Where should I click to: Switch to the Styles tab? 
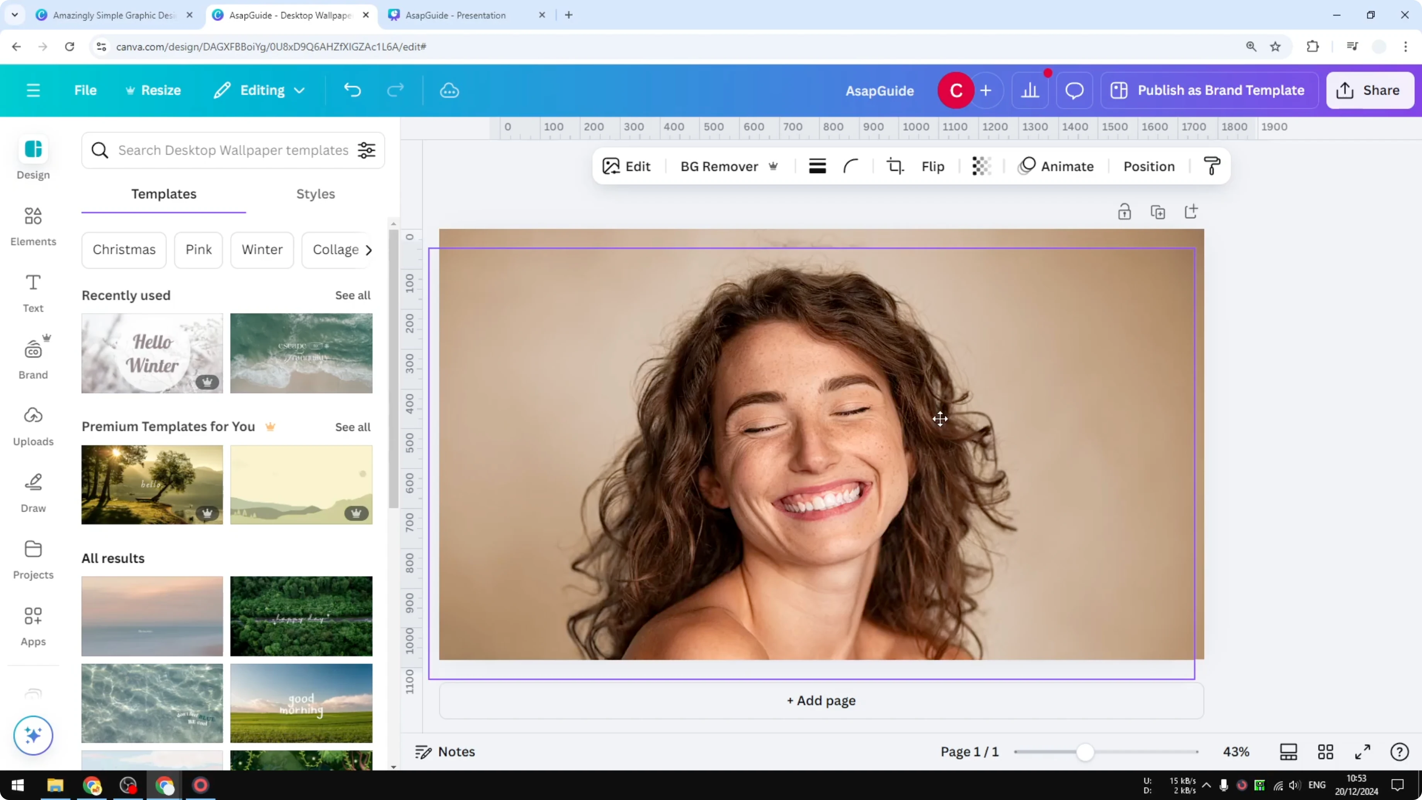315,194
